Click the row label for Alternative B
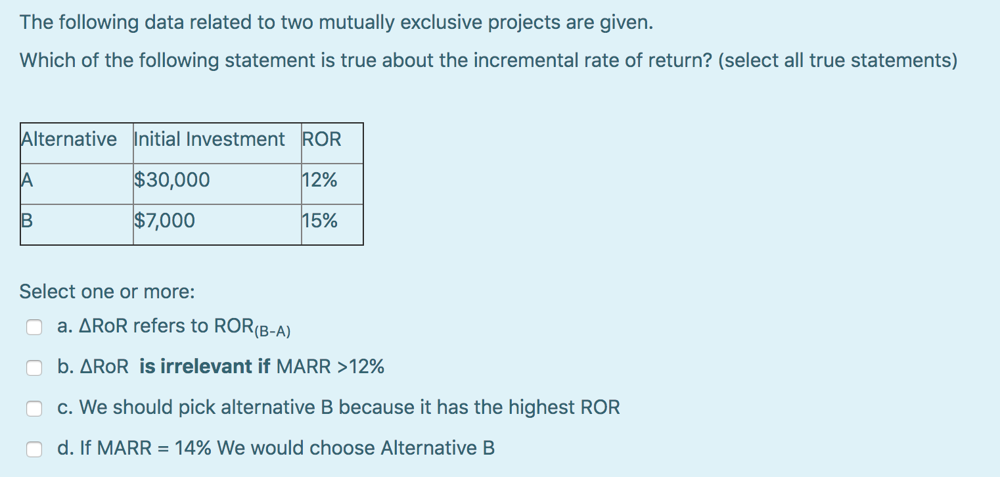This screenshot has width=1000, height=477. pyautogui.click(x=26, y=220)
